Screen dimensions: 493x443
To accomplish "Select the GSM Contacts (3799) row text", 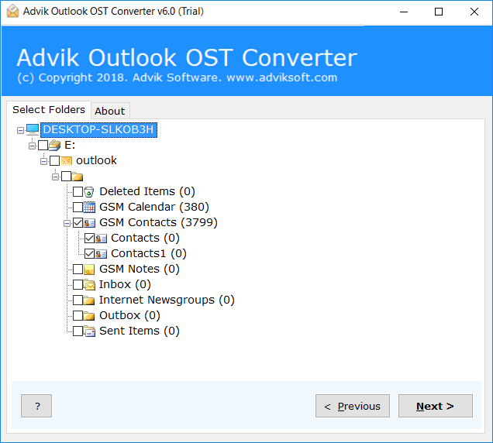I will pos(158,222).
